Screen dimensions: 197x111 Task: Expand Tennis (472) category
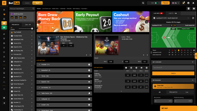tap(22, 43)
